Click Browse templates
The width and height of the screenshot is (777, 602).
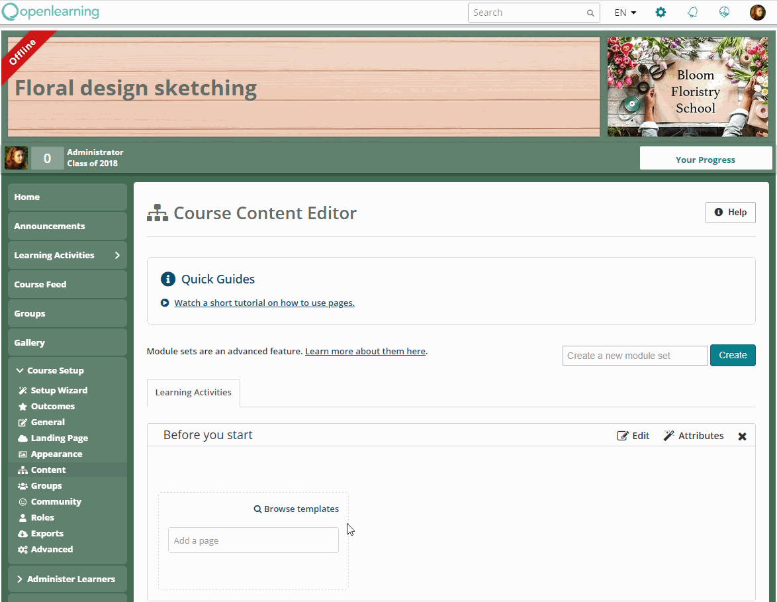pyautogui.click(x=297, y=509)
